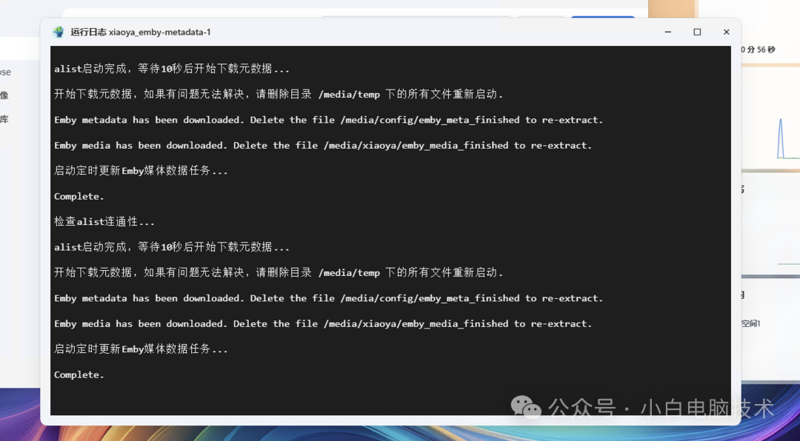The height and width of the screenshot is (441, 800).
Task: Click the first 'Complete.' log line
Action: [x=79, y=196]
